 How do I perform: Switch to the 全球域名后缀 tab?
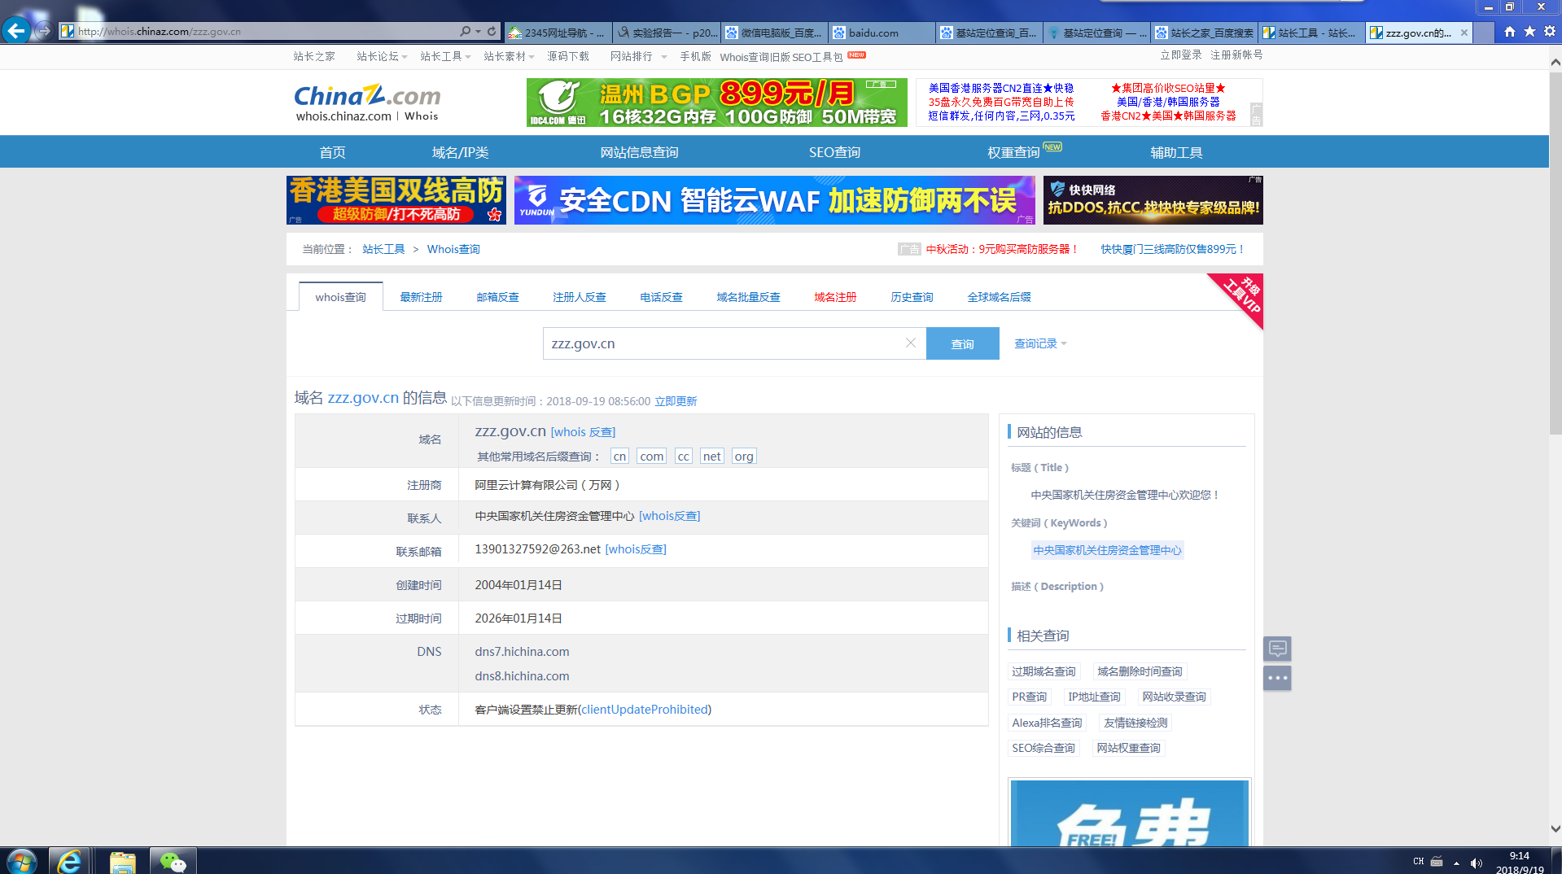coord(999,297)
